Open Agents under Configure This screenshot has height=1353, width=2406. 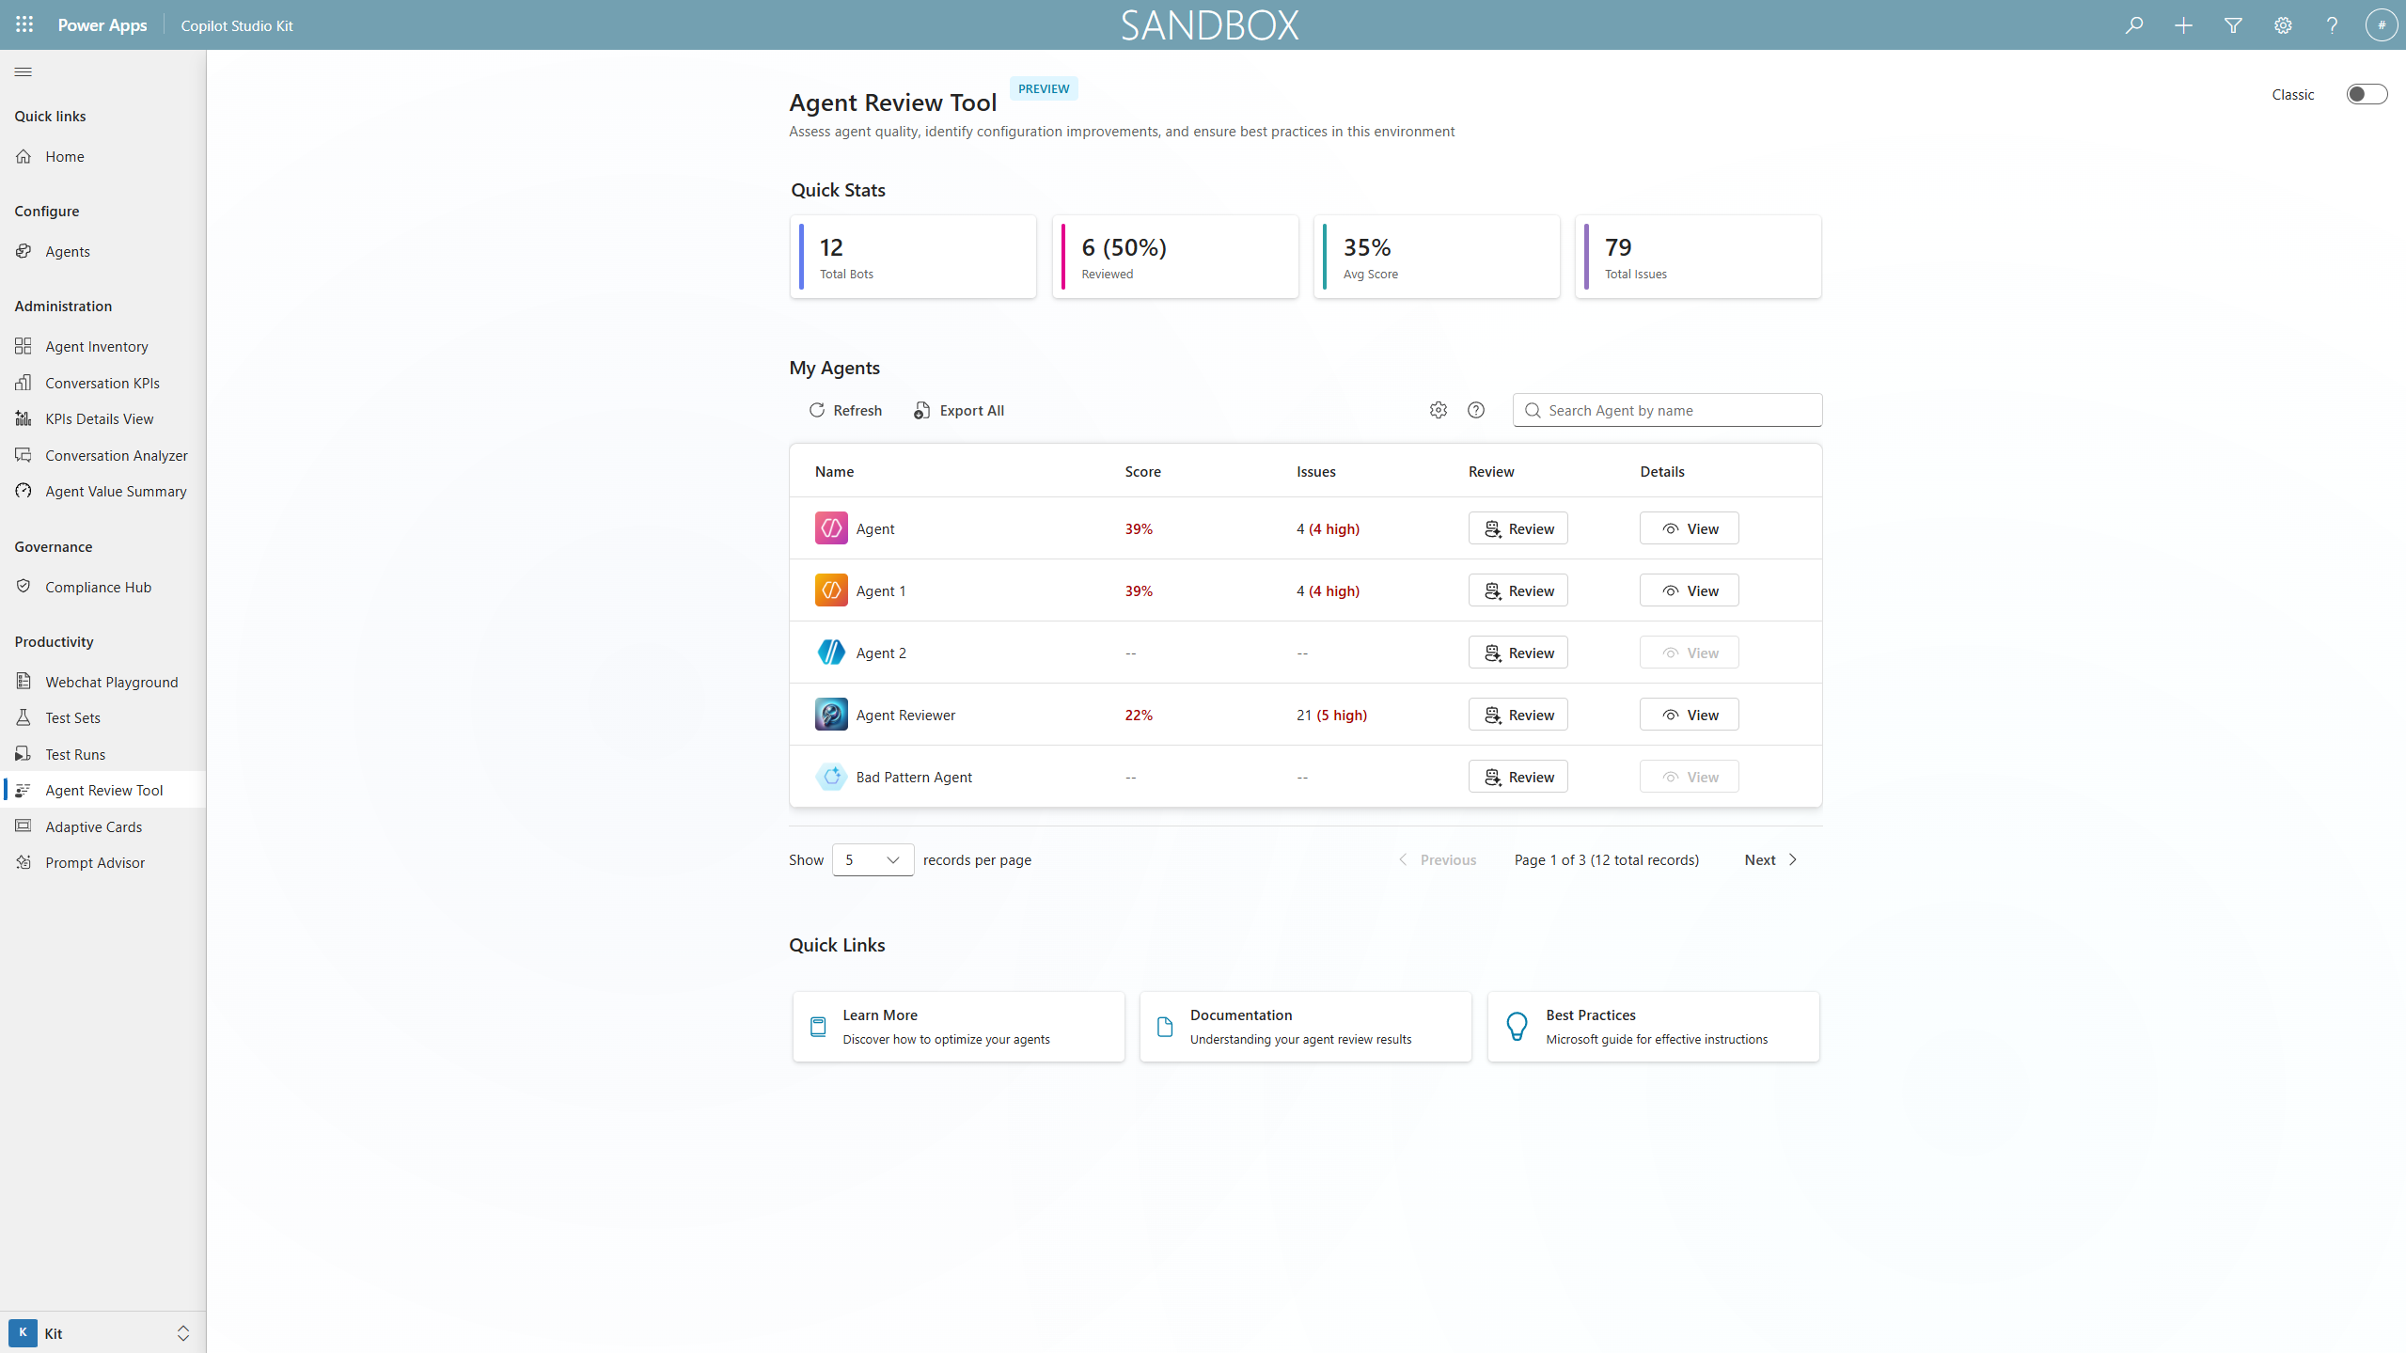[x=102, y=251]
